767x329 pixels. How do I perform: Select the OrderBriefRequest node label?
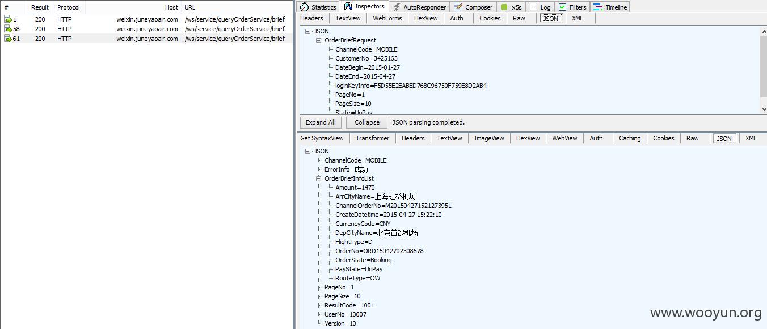click(x=350, y=40)
